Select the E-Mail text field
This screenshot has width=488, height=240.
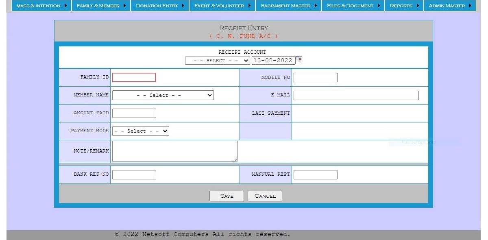(356, 95)
